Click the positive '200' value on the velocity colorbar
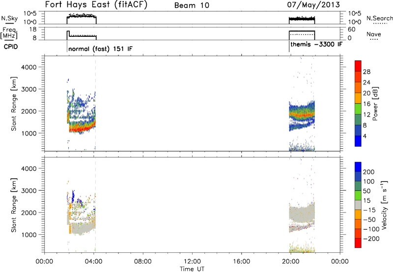The height and width of the screenshot is (272, 393). (369, 172)
